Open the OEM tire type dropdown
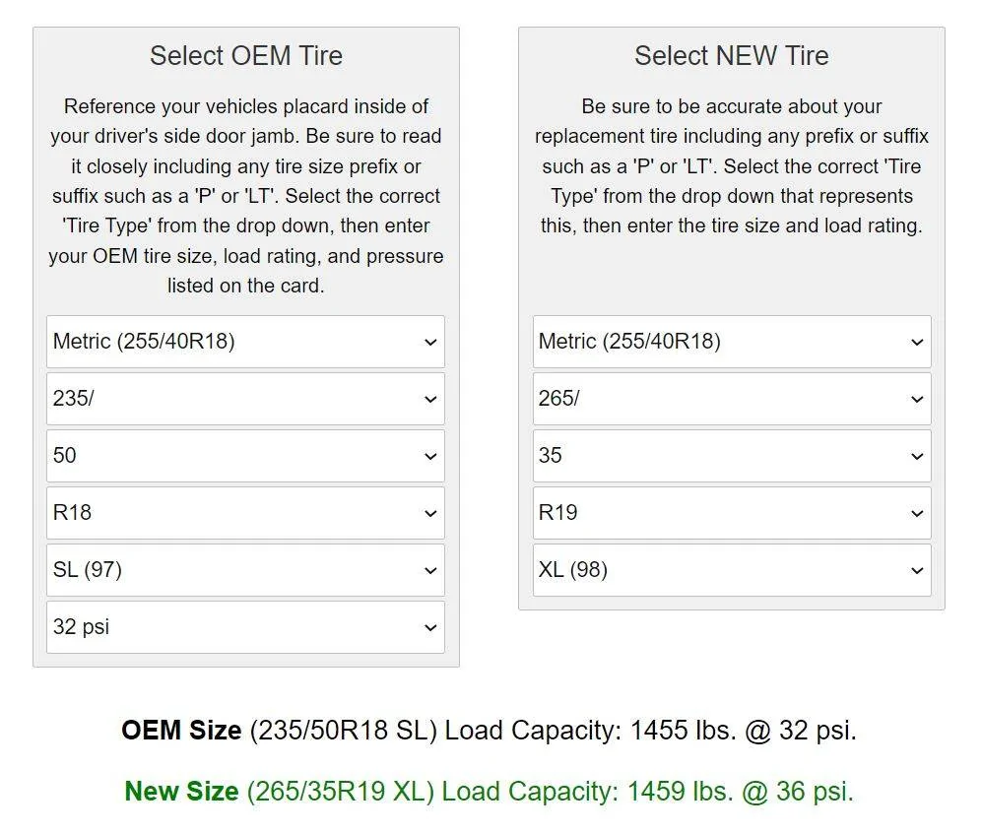The width and height of the screenshot is (982, 833). click(x=245, y=342)
